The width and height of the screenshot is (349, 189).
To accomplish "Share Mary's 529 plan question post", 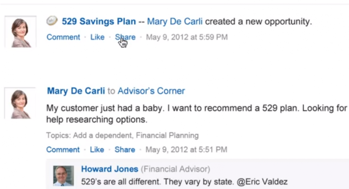I will pyautogui.click(x=125, y=150).
